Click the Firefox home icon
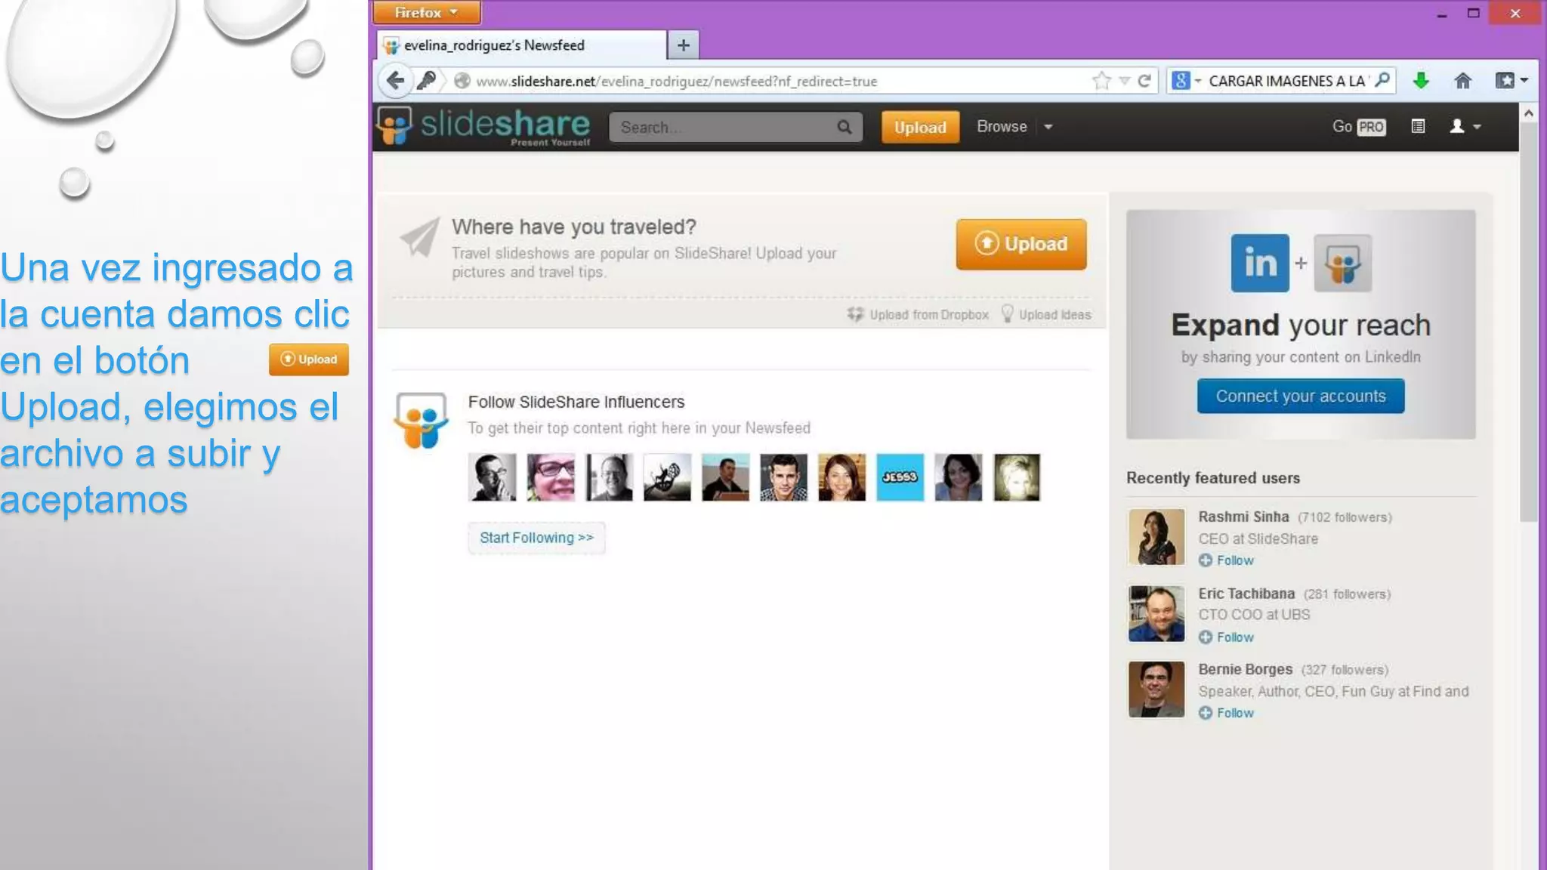The width and height of the screenshot is (1547, 870). pos(1462,81)
